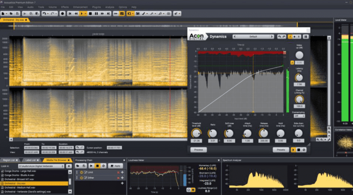Click the Save icon in the main toolbar

pyautogui.click(x=17, y=13)
